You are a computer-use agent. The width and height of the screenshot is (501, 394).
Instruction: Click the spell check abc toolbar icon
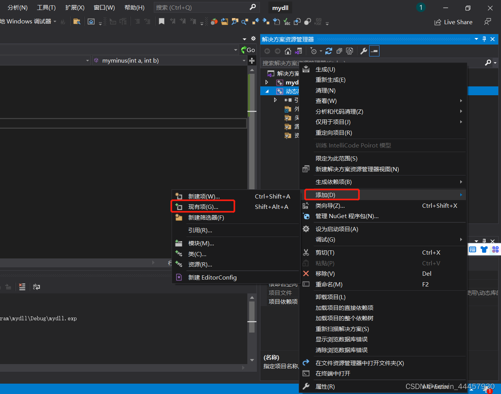[287, 22]
